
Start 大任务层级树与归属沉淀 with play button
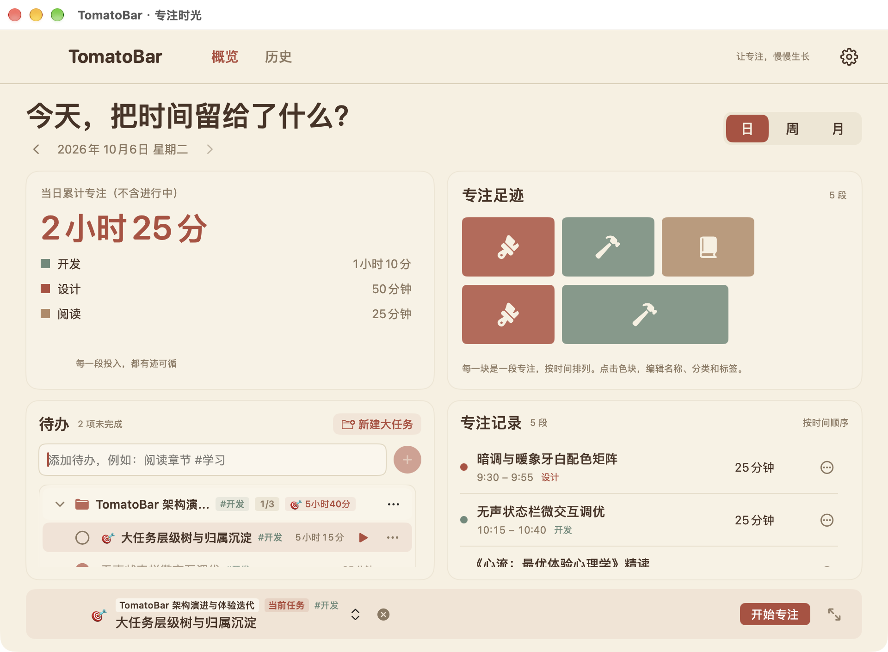click(364, 537)
